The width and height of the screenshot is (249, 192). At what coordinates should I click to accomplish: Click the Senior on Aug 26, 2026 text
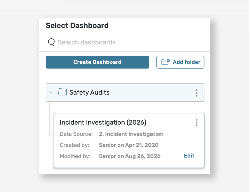[130, 156]
